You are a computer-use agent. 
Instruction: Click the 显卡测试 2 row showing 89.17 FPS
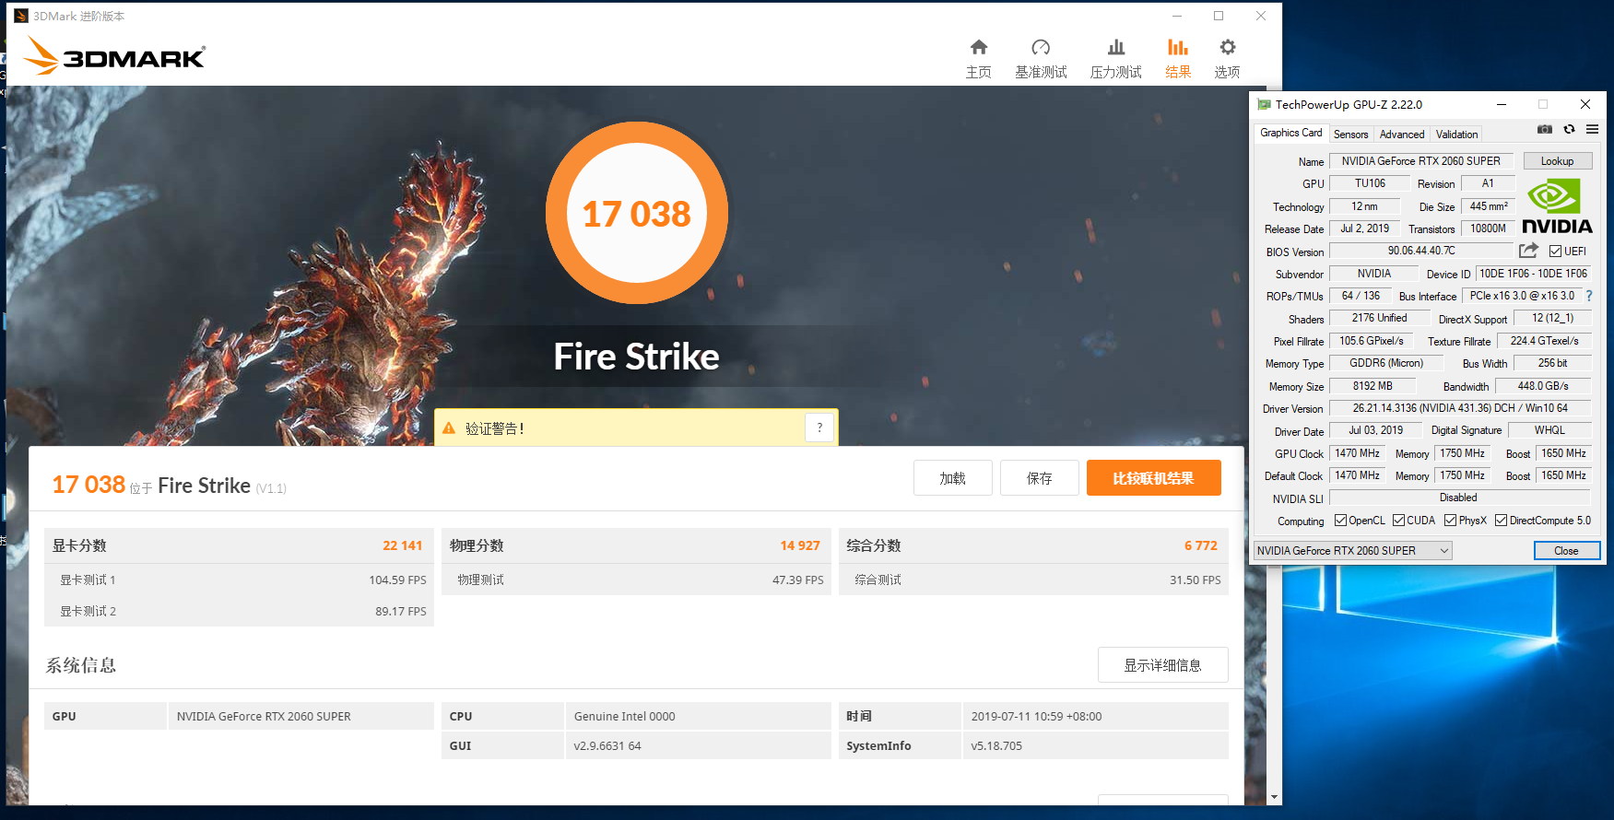(x=239, y=611)
